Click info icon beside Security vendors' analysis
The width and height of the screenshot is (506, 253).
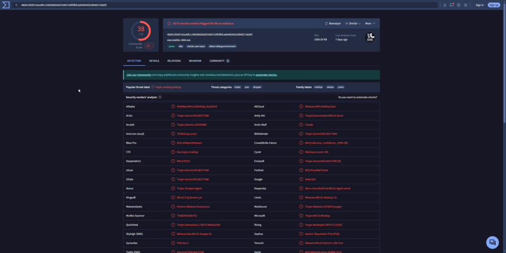160,97
